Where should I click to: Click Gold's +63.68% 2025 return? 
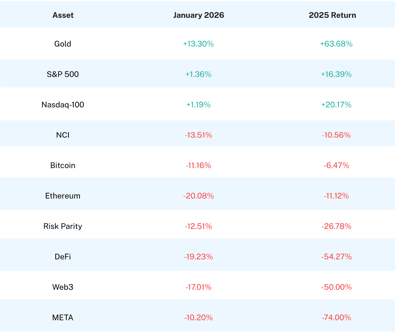(336, 44)
